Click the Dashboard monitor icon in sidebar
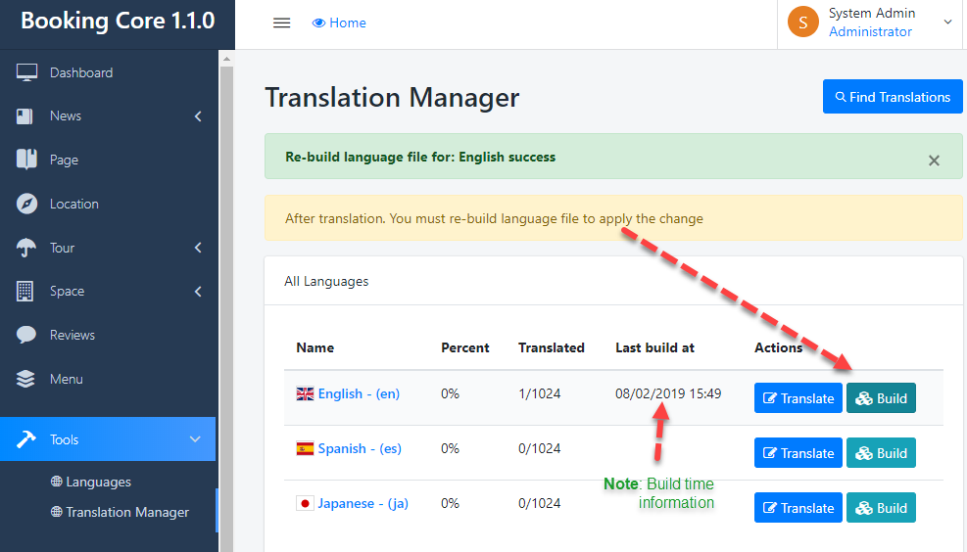The width and height of the screenshot is (967, 552). point(26,72)
